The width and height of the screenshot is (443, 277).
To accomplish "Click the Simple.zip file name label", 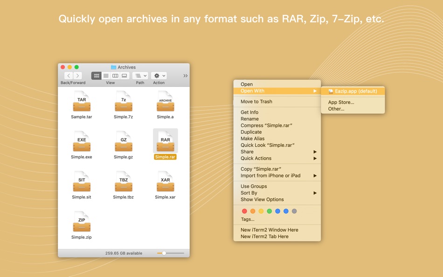I will coord(81,237).
